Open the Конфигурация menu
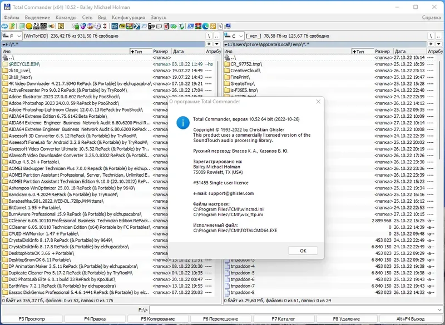The image size is (445, 325). (128, 17)
